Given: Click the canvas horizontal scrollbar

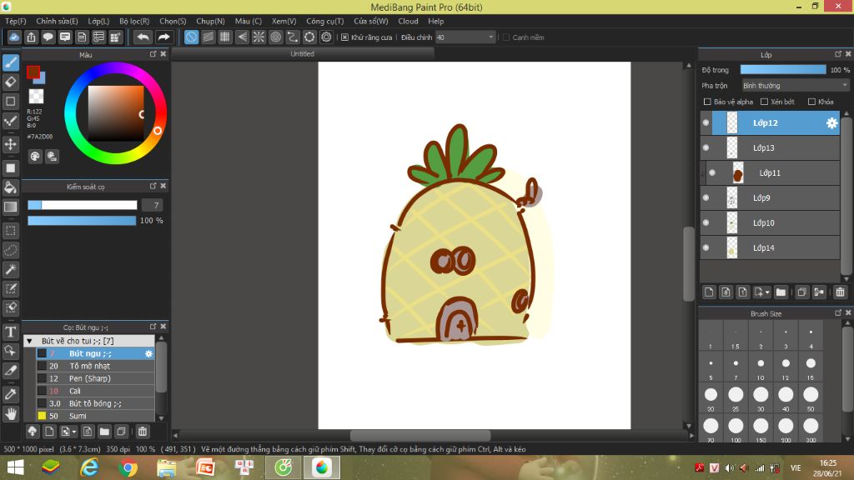Looking at the screenshot, I should click(x=420, y=435).
